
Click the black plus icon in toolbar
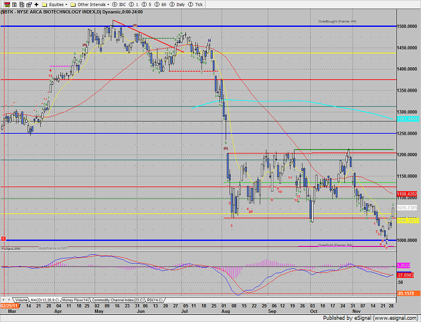tap(36, 4)
